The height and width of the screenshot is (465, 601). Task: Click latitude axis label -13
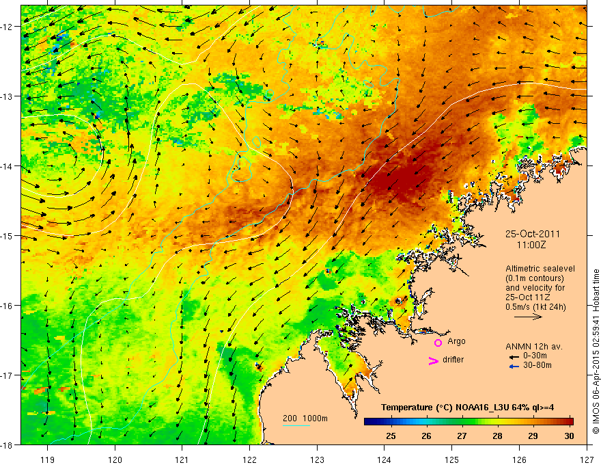(x=7, y=96)
